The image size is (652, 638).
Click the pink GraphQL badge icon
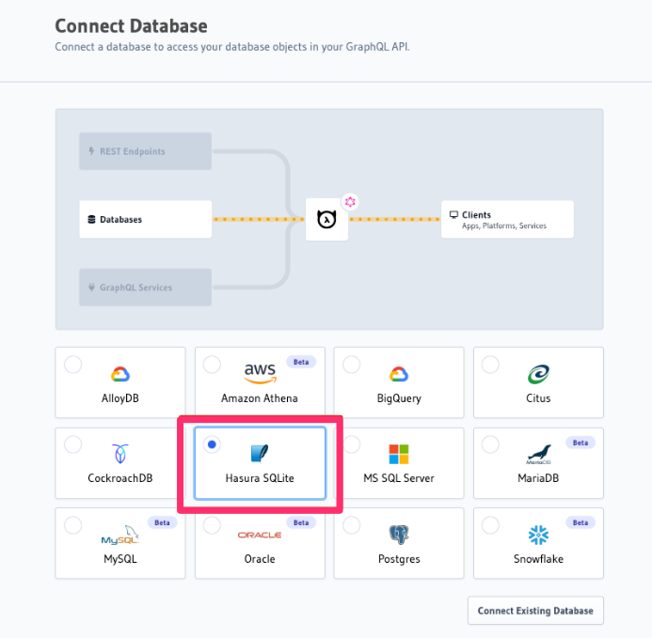[350, 202]
